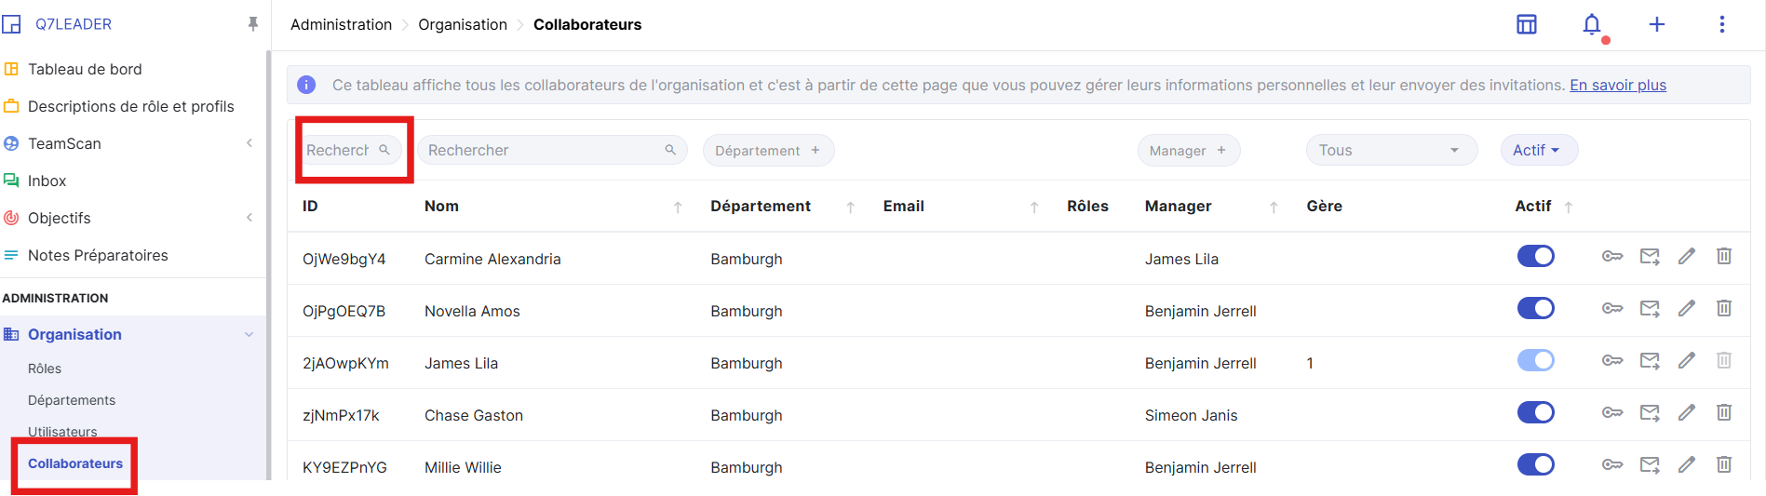Open the notifications bell icon
The height and width of the screenshot is (496, 1766).
[x=1592, y=24]
